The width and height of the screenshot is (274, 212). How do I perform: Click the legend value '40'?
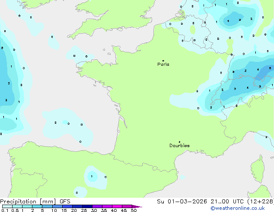tap(114, 210)
